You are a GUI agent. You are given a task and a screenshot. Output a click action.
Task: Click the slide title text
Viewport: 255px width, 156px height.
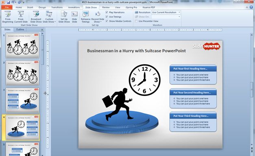(136, 51)
